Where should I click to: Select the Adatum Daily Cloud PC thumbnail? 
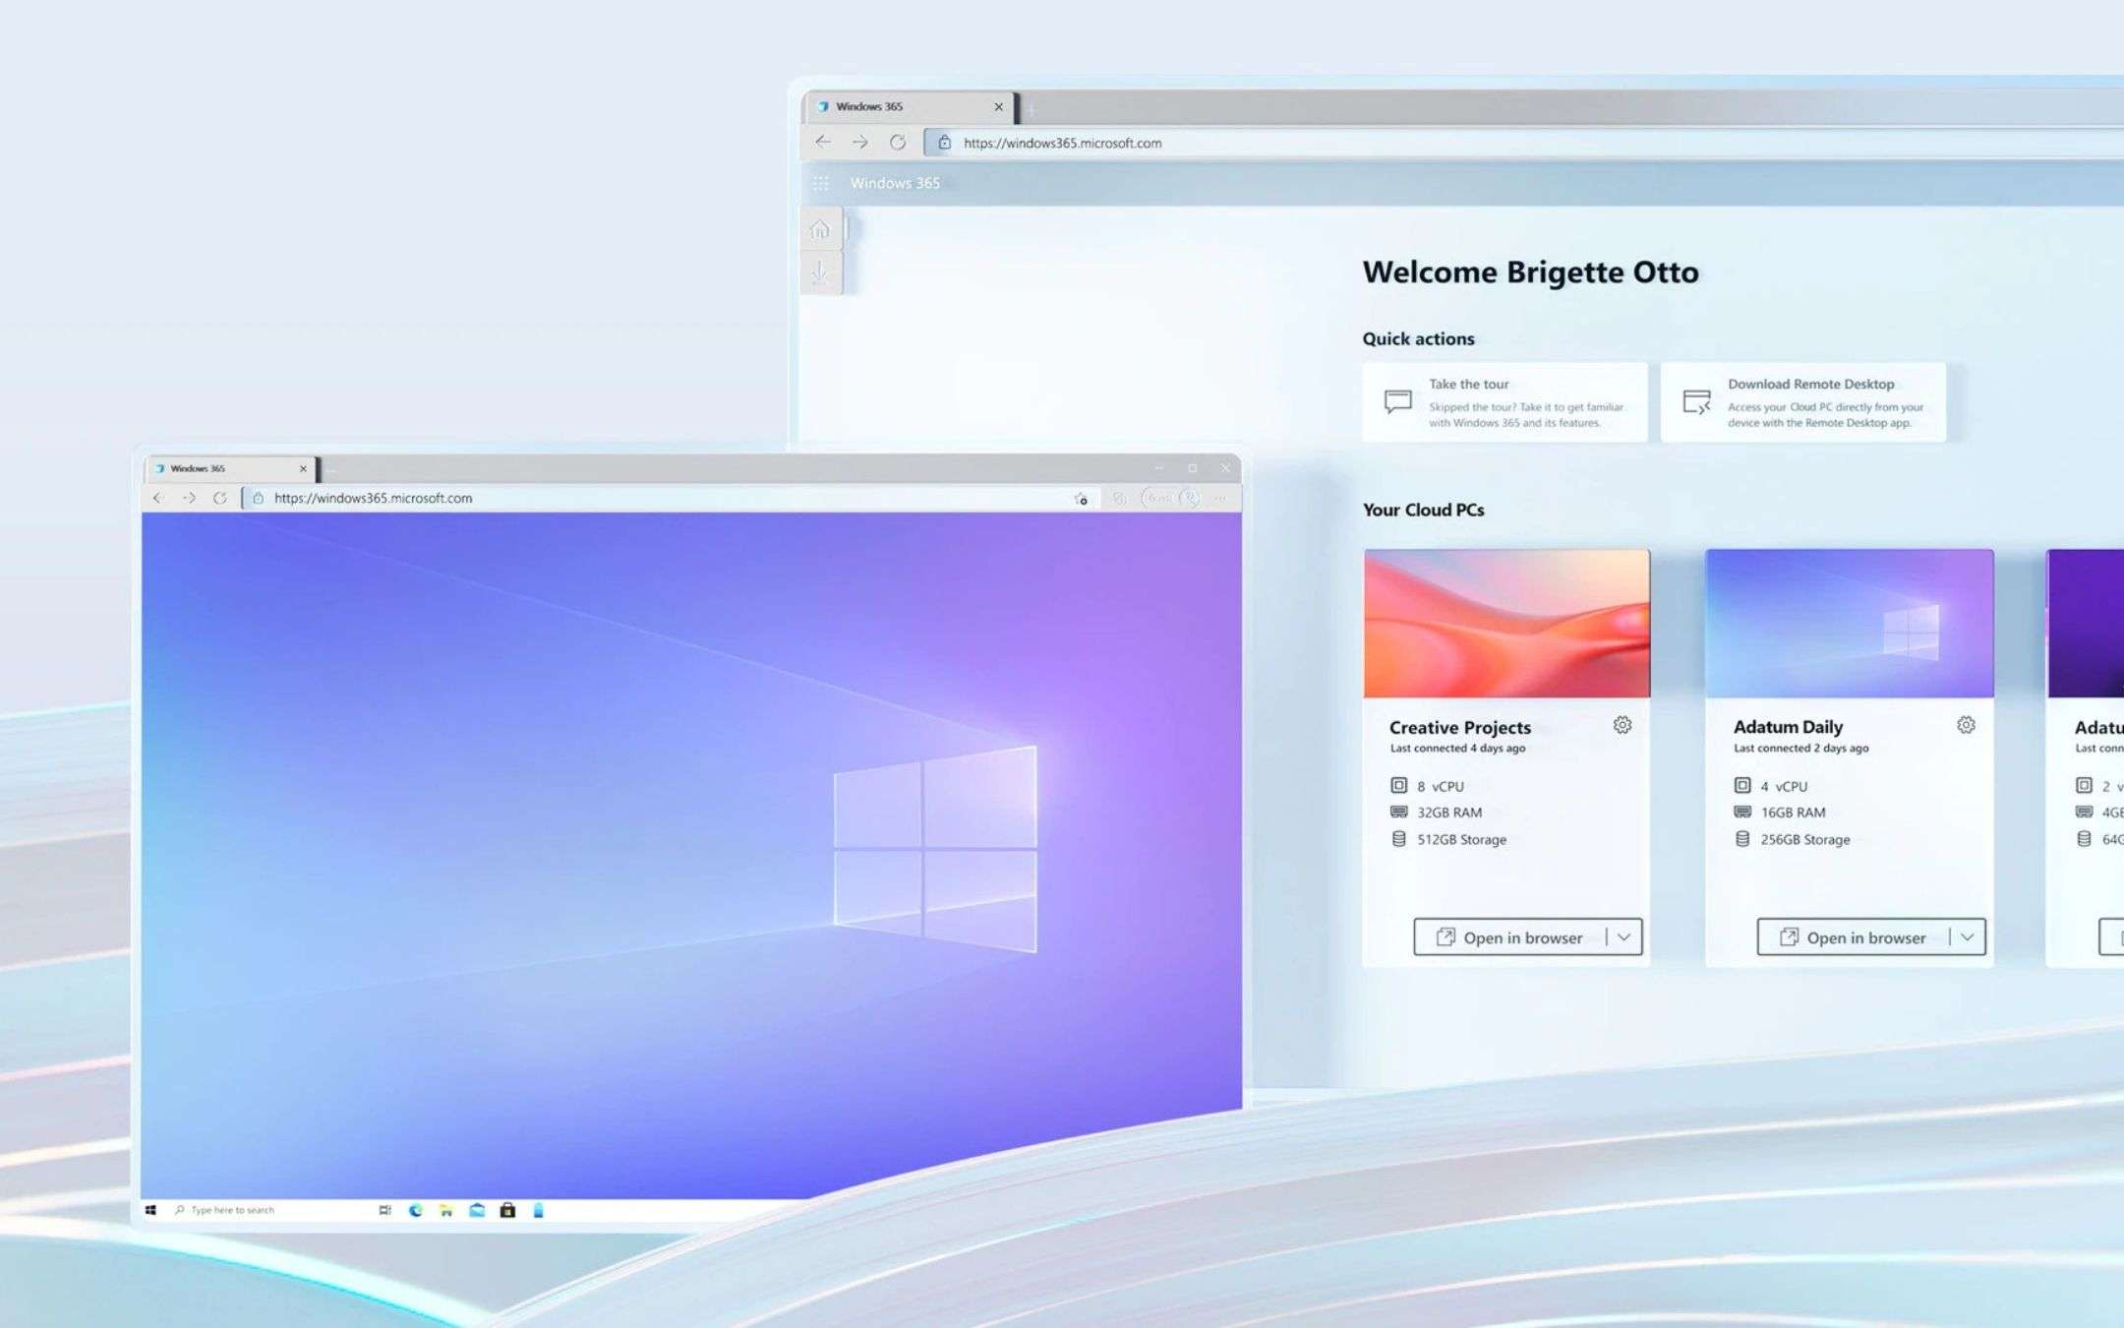pos(1849,621)
